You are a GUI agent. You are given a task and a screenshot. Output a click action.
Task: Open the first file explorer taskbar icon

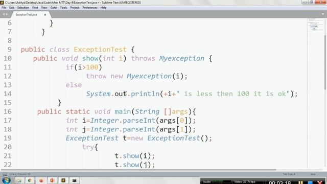[x=19, y=180]
